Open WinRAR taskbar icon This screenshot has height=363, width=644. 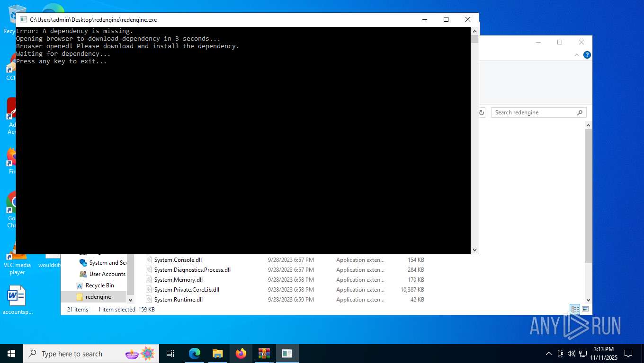pyautogui.click(x=264, y=354)
